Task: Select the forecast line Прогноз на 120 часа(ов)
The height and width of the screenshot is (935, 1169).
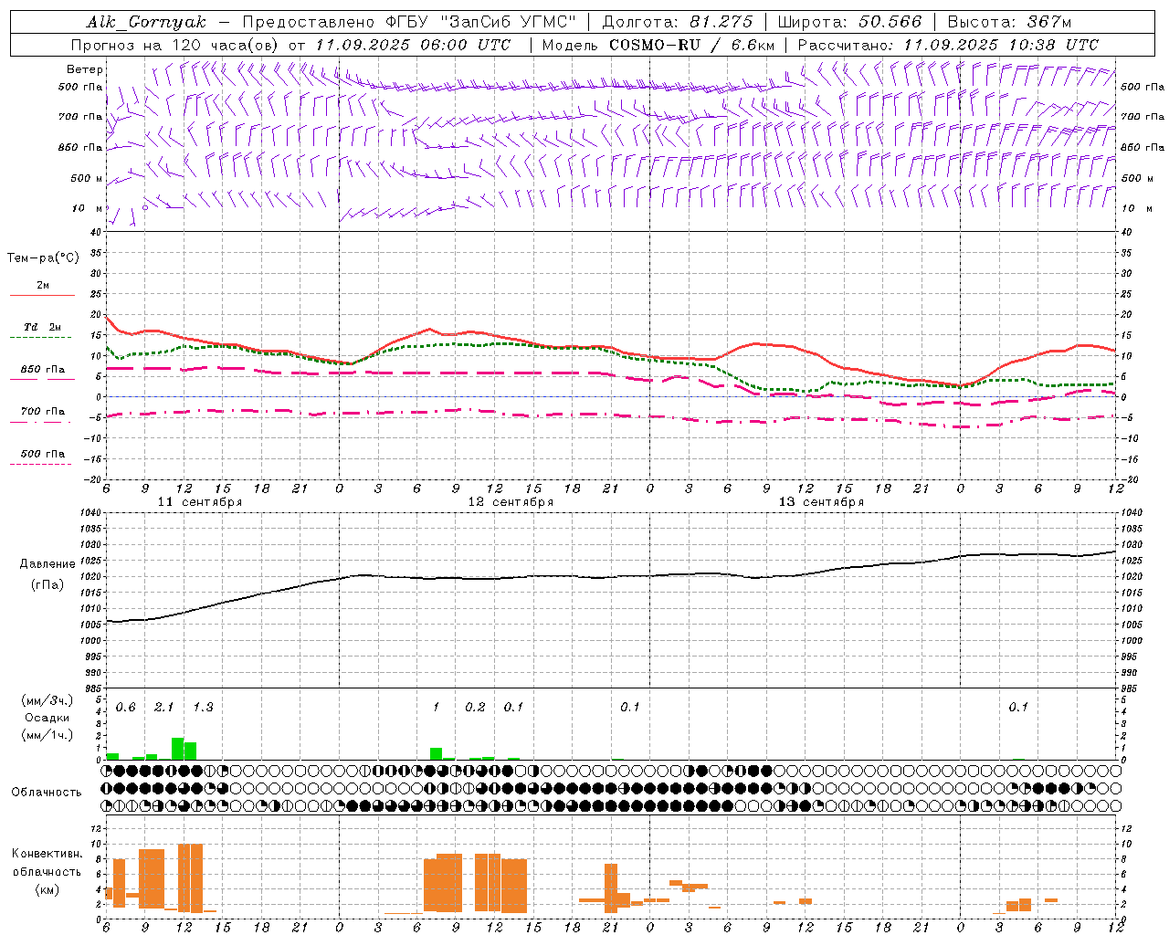Action: click(x=176, y=45)
